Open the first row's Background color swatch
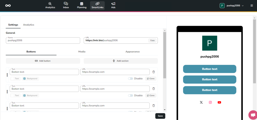The width and height of the screenshot is (257, 120). tap(30, 79)
